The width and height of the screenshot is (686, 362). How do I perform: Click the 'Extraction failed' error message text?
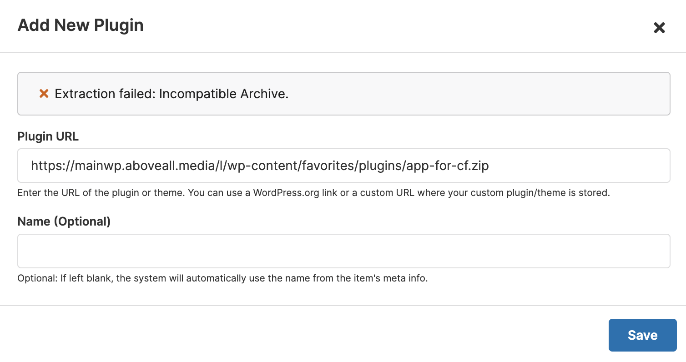click(171, 94)
